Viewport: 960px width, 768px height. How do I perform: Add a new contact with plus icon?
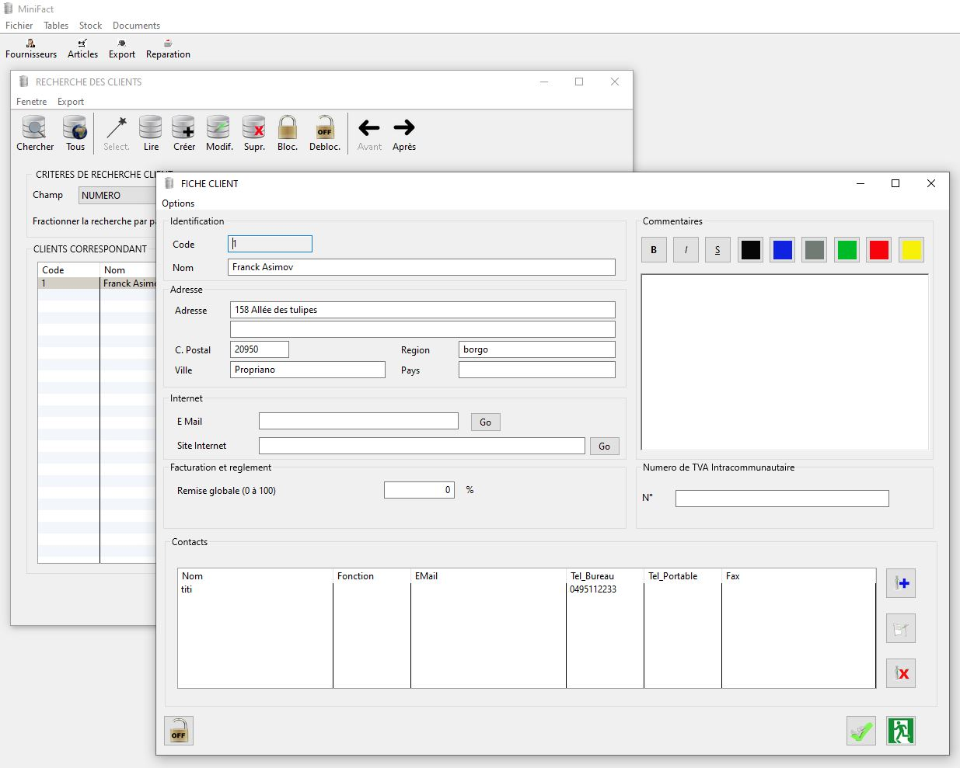tap(900, 583)
